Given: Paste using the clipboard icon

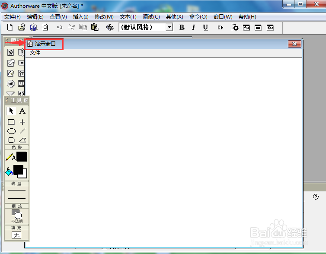Looking at the screenshot, I should coord(95,27).
